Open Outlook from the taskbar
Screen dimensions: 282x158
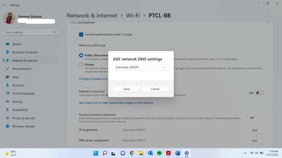coord(150,153)
